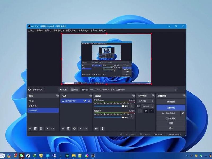The width and height of the screenshot is (212, 159).
Task: Adjust the 时长 300 ms duration stepper
Action: coord(152,106)
